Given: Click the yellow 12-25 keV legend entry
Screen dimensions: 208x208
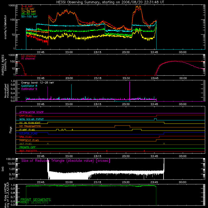Looking at the screenshot, I should pos(29,11).
